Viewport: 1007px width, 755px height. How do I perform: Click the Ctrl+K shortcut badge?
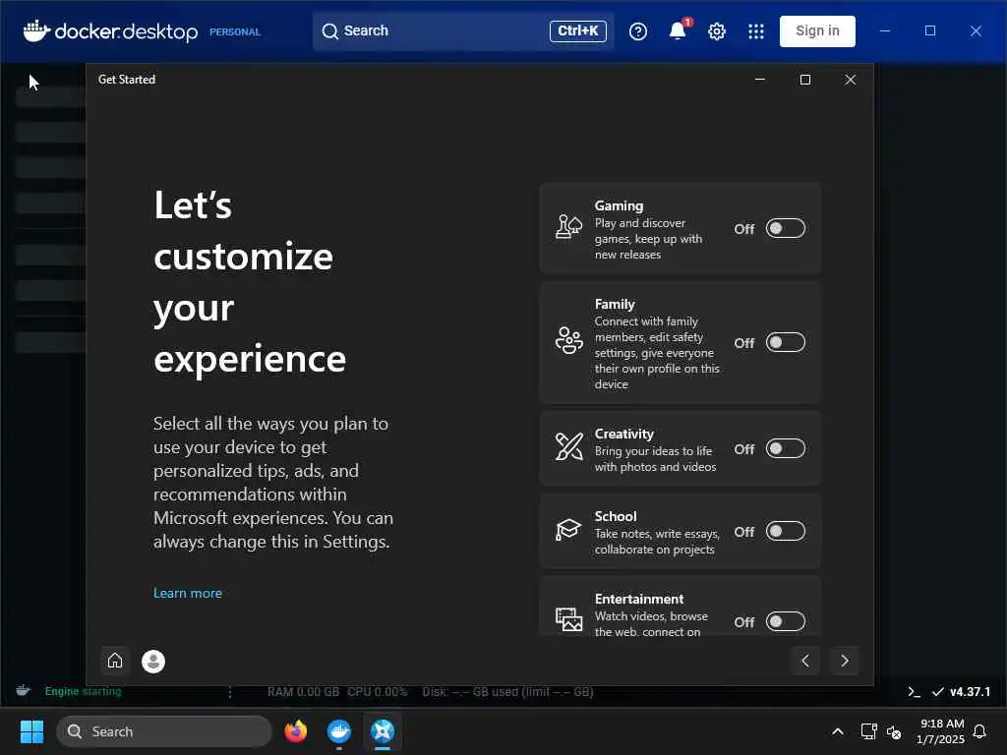(x=578, y=30)
